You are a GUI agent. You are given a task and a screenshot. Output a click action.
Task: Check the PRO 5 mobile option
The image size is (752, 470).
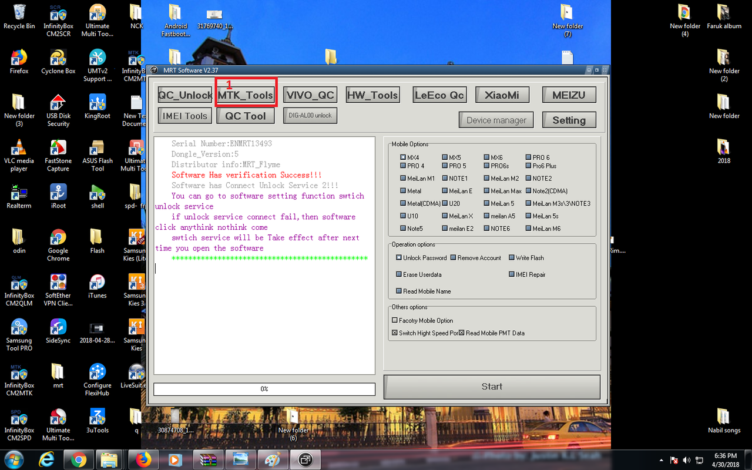pos(454,166)
